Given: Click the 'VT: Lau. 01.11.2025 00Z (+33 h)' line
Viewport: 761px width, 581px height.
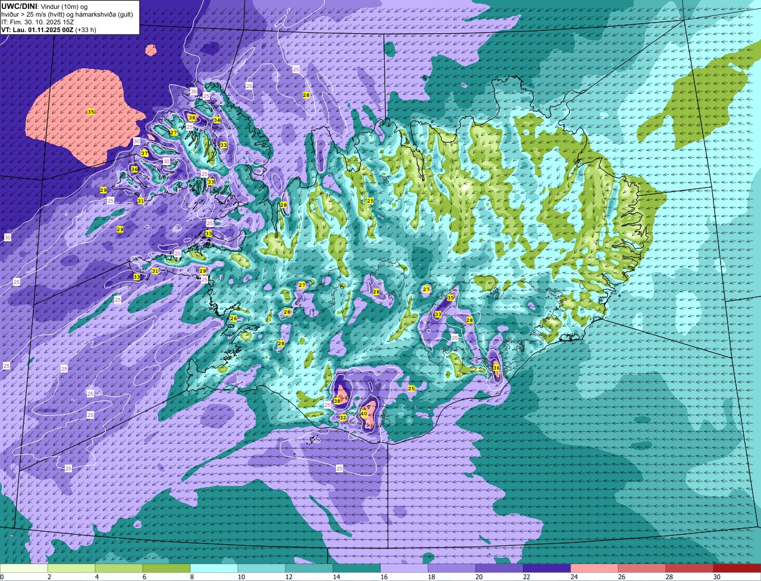Looking at the screenshot, I should point(49,29).
